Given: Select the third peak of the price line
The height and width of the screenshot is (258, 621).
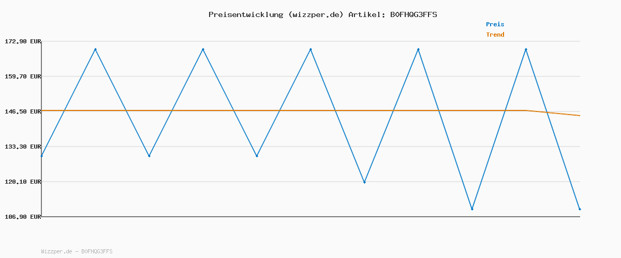Looking at the screenshot, I should click(310, 50).
